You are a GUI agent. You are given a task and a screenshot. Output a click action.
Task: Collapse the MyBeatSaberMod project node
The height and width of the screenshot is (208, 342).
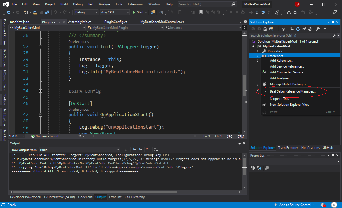[x=253, y=46]
